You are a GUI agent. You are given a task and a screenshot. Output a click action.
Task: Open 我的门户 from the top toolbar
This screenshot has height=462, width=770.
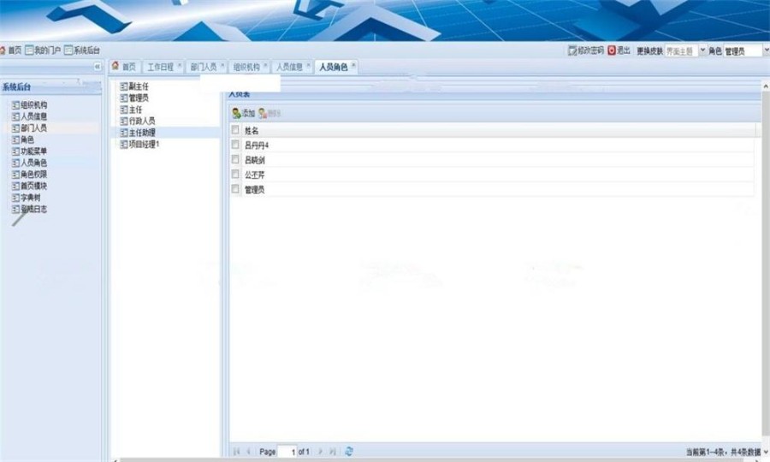click(x=44, y=51)
